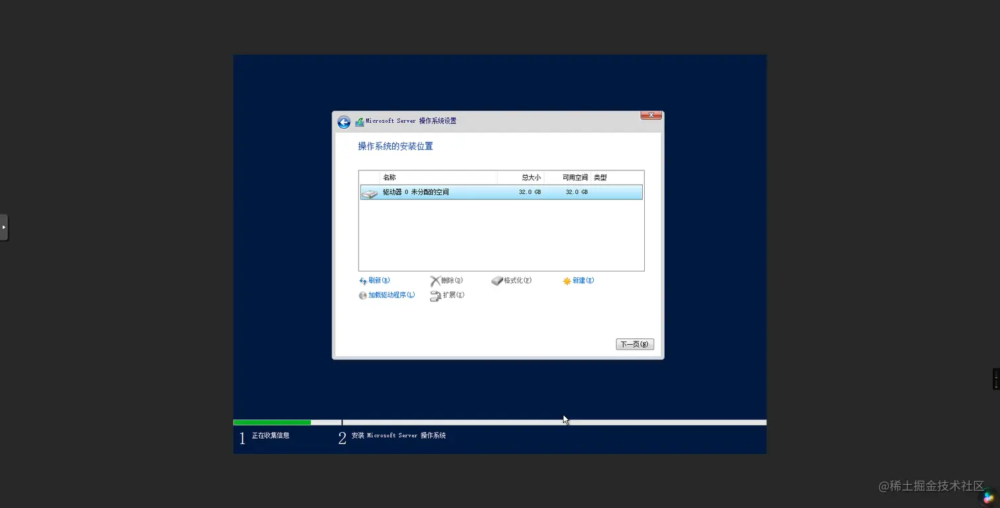Click the green installation progress bar
This screenshot has width=1000, height=508.
[272, 422]
